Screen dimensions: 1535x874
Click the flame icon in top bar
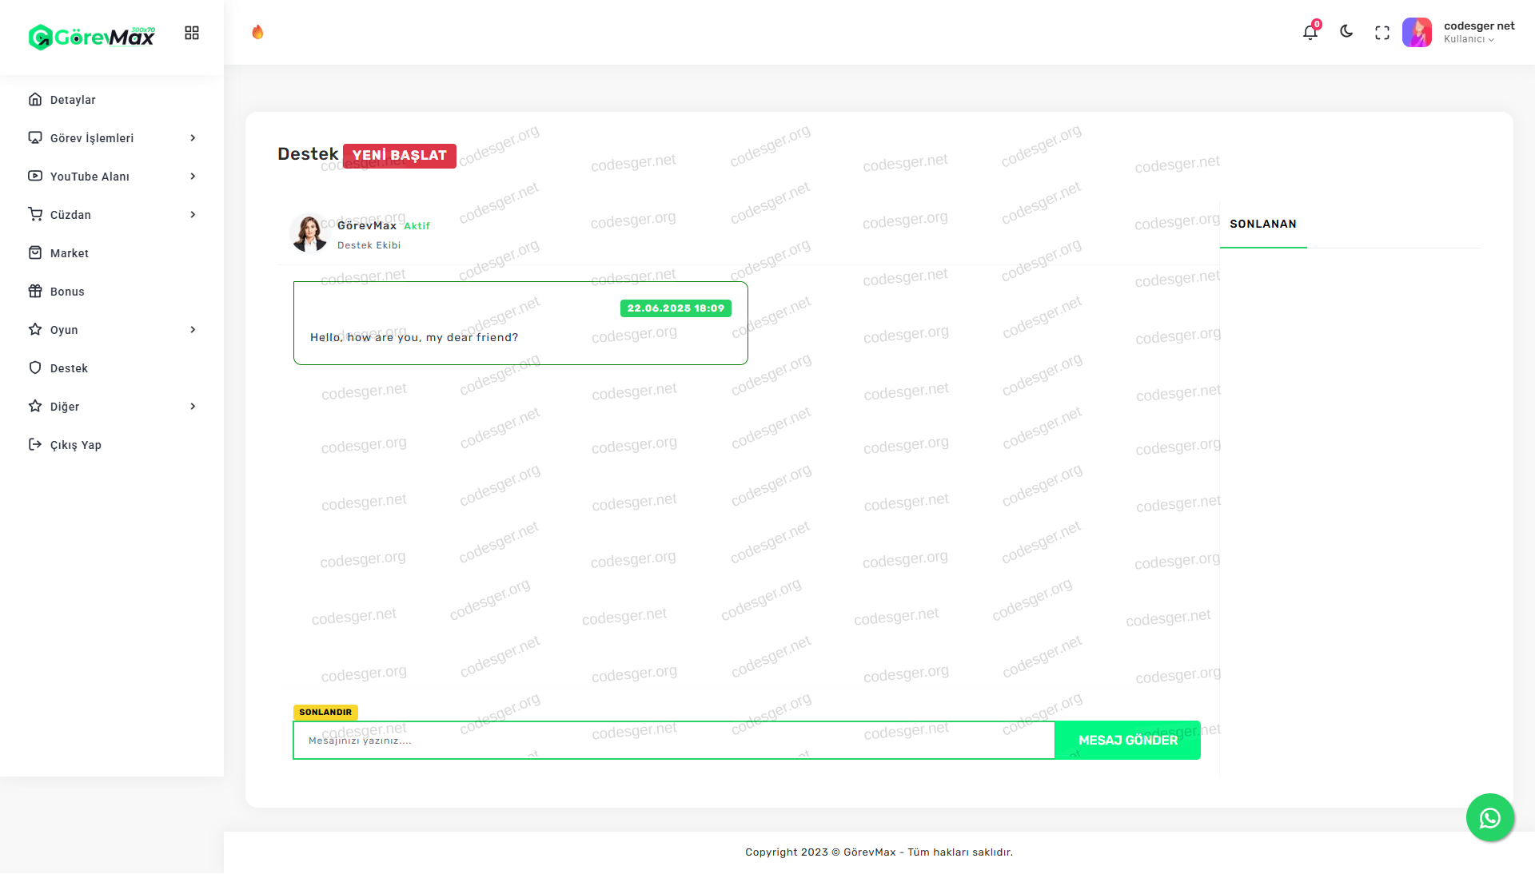(257, 32)
